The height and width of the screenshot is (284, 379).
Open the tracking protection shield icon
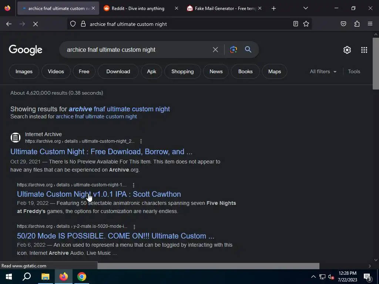(73, 24)
